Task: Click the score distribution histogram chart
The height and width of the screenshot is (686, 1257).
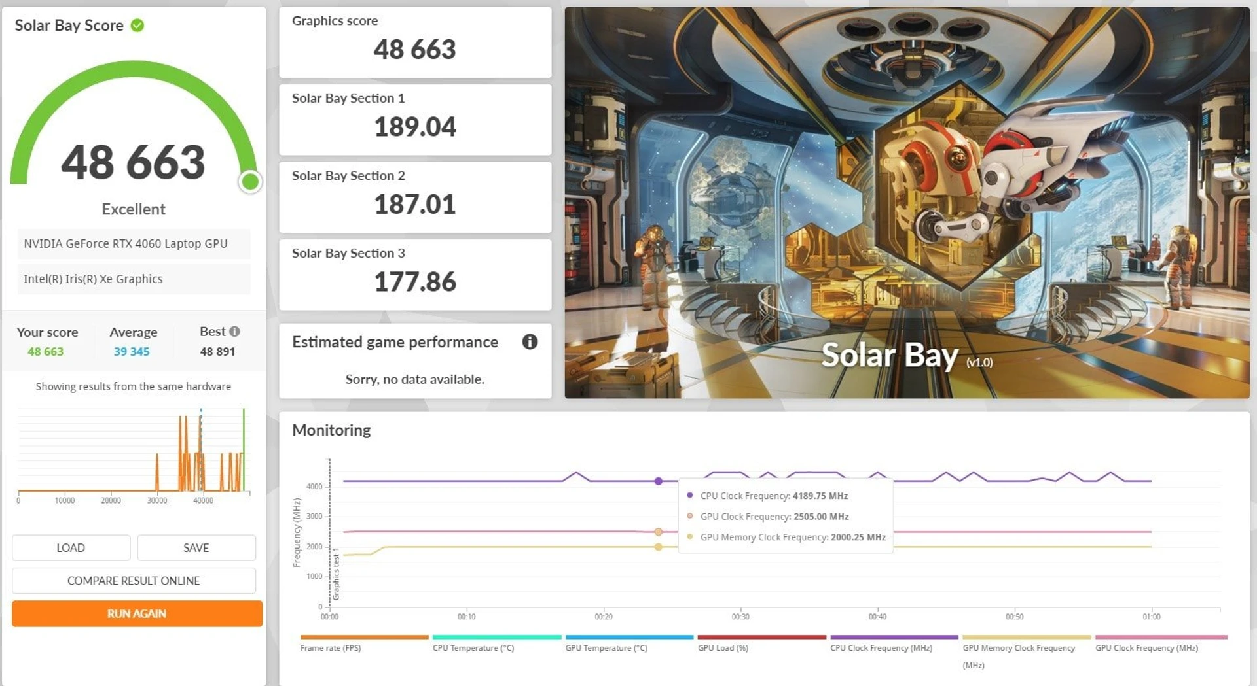Action: pyautogui.click(x=134, y=456)
